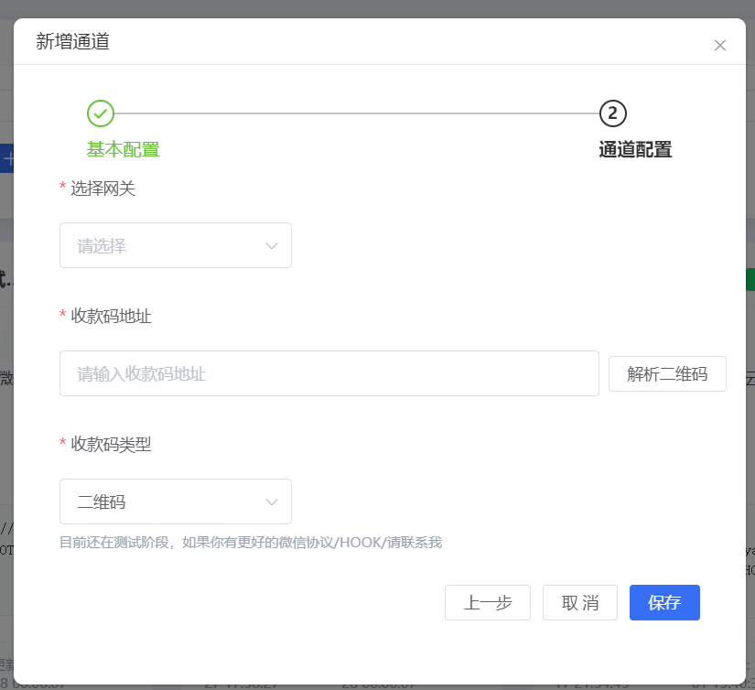Click the 收款码类型 field label
755x690 pixels.
pos(111,445)
